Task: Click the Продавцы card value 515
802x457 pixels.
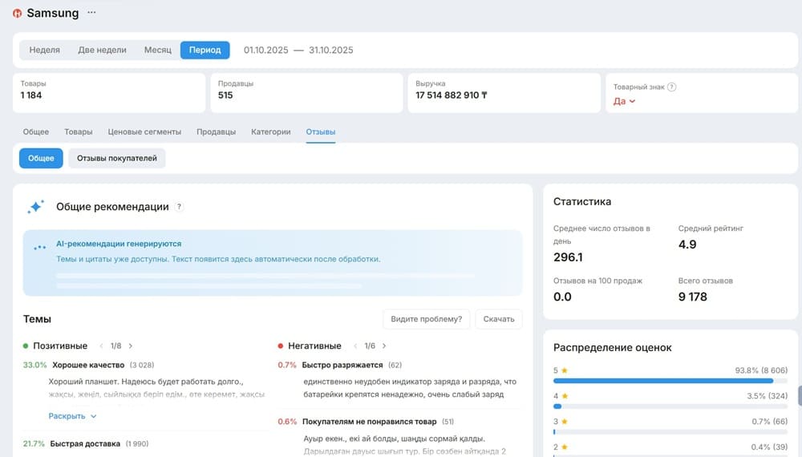Action: coord(225,95)
